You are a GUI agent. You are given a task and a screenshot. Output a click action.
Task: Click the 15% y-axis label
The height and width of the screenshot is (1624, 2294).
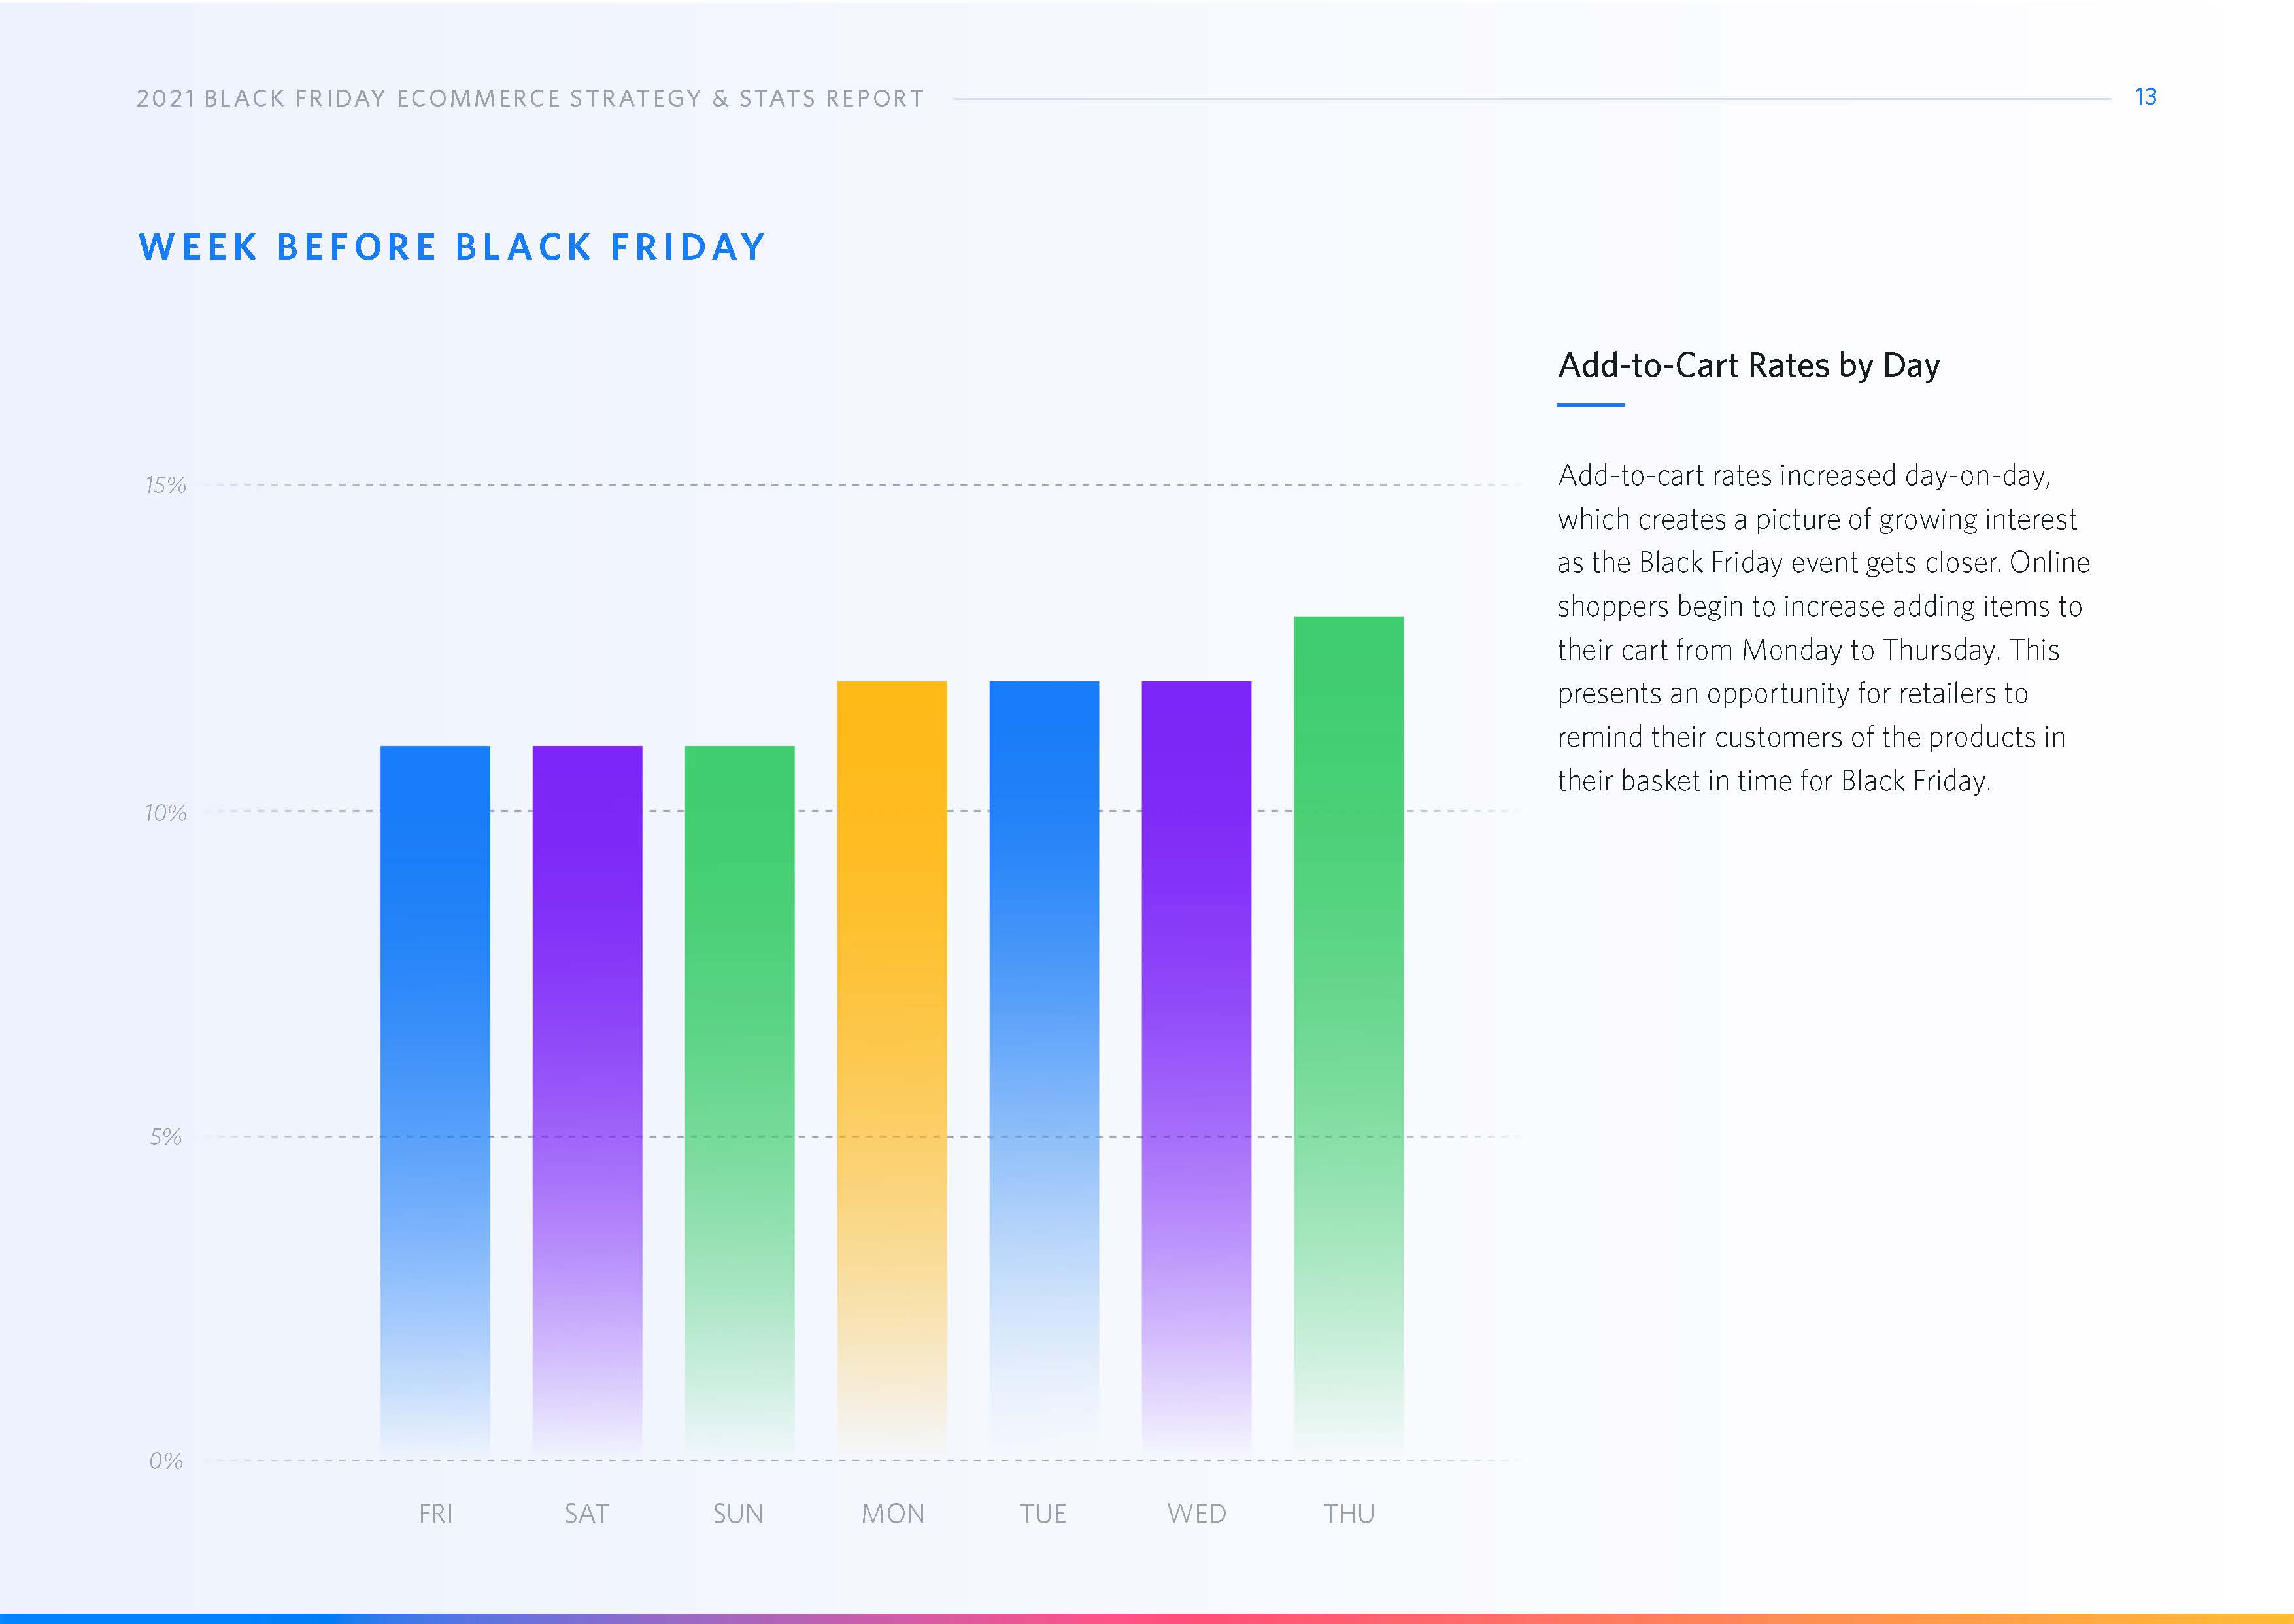[x=166, y=486]
